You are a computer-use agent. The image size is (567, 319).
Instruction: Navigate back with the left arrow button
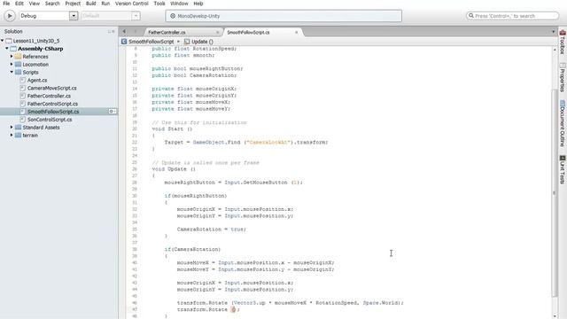[124, 32]
